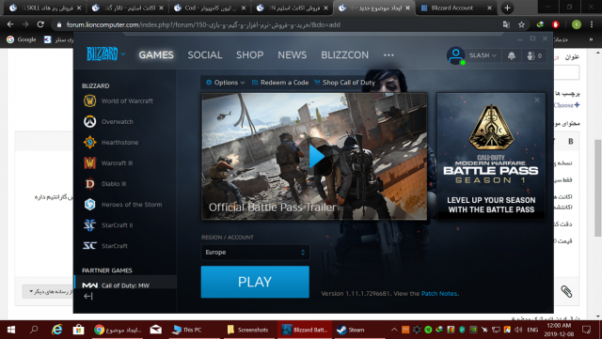602x339 pixels.
Task: Select Call of Duty: MW icon
Action: pos(90,285)
